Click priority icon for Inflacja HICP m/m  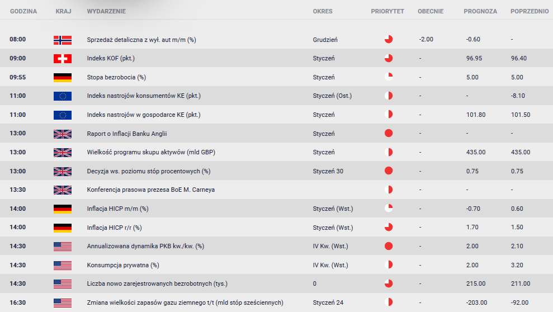(x=388, y=208)
